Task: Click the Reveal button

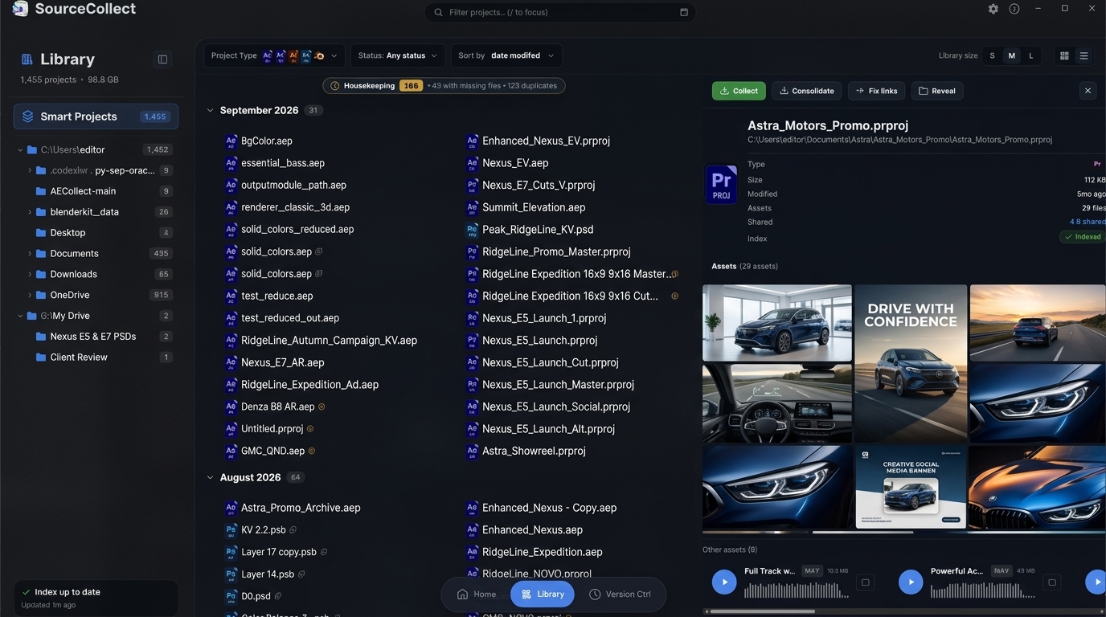Action: (937, 91)
